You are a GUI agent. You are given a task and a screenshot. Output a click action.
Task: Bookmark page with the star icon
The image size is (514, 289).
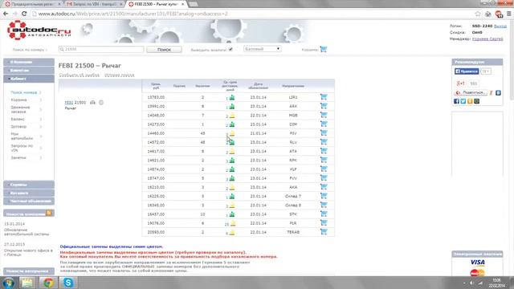coord(478,14)
